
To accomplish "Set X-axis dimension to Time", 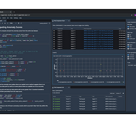I will click(x=128, y=47).
